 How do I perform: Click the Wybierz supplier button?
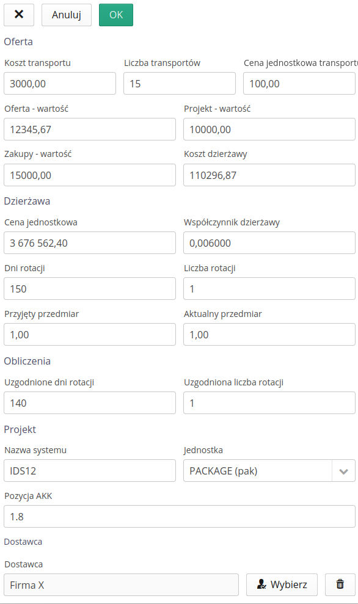[282, 584]
